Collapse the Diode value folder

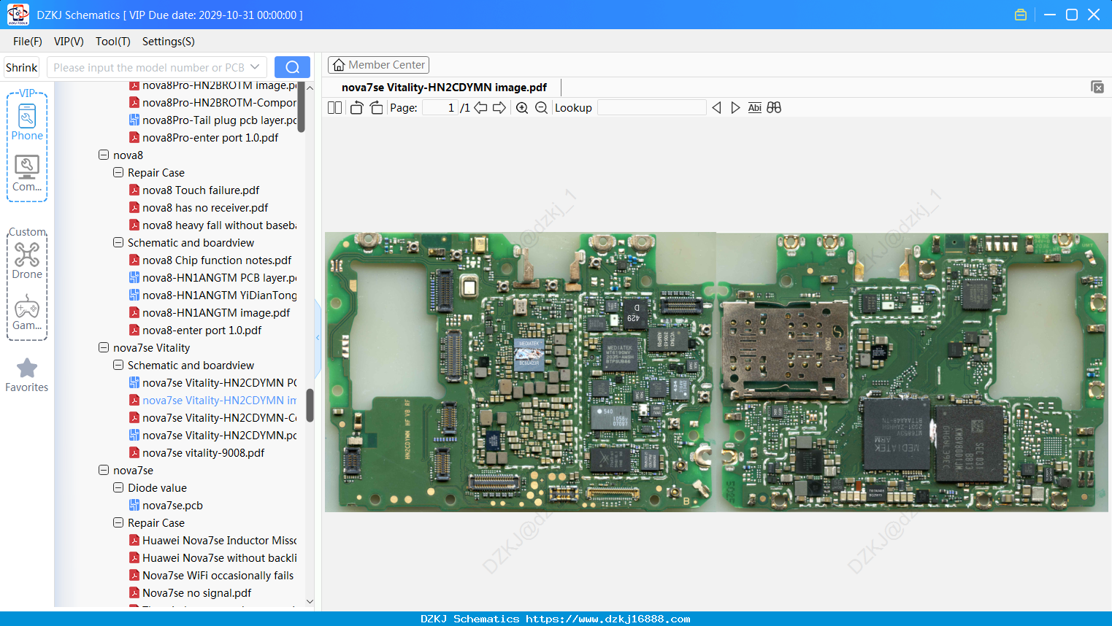click(118, 487)
